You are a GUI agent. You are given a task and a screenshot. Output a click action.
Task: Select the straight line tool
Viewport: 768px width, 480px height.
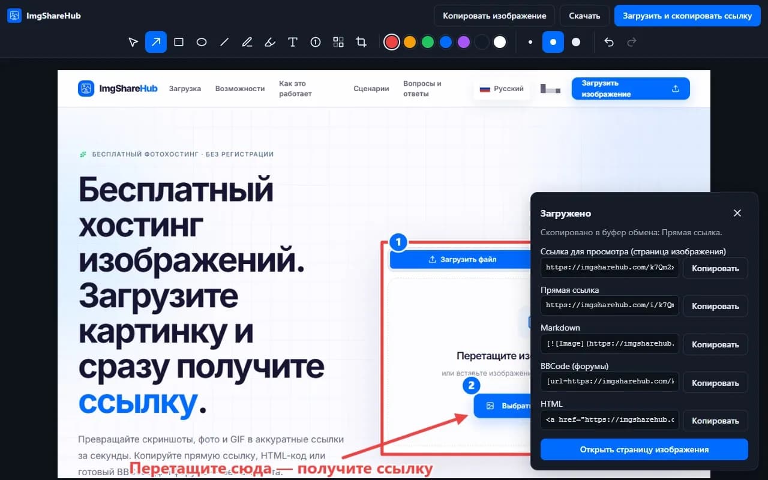click(224, 42)
